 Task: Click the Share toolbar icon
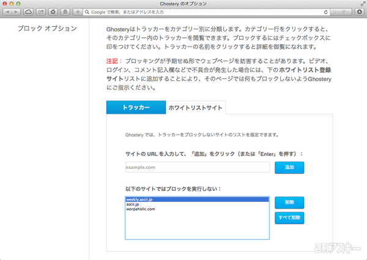(x=41, y=12)
